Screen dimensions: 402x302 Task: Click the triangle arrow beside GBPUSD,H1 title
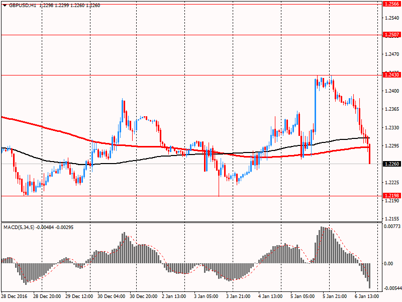click(5, 4)
